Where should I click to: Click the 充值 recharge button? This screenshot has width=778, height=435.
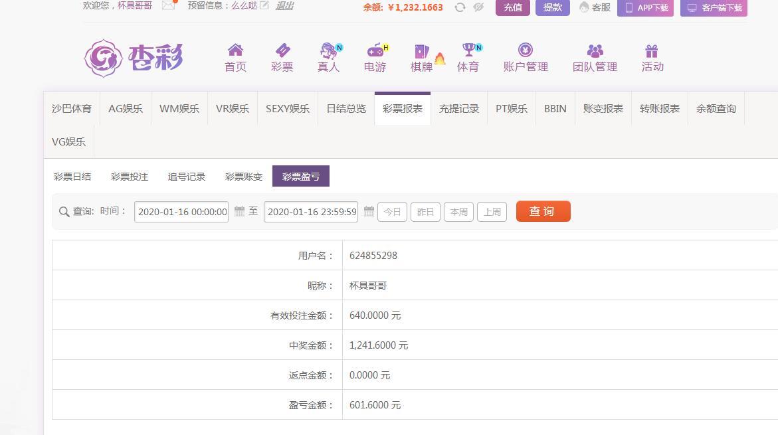(512, 7)
